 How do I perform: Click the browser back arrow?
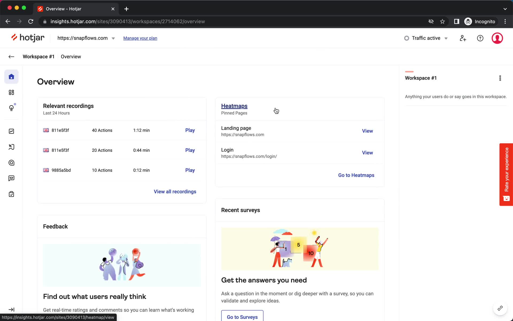[8, 21]
